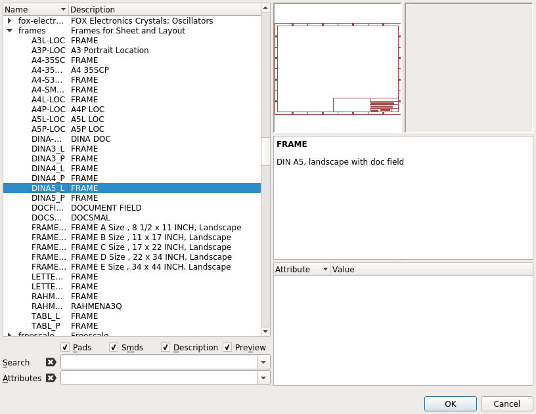The image size is (536, 414).
Task: Open the Search history dropdown arrow
Action: tap(263, 362)
